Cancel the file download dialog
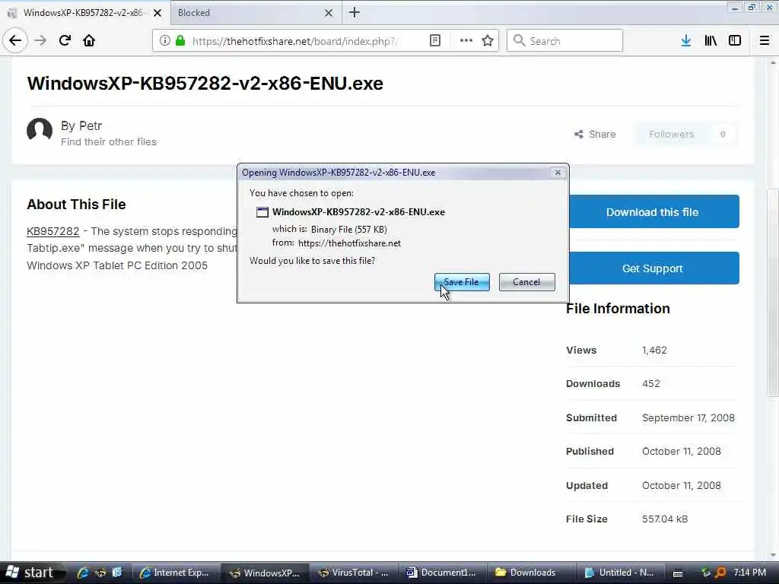The image size is (779, 584). coord(526,282)
